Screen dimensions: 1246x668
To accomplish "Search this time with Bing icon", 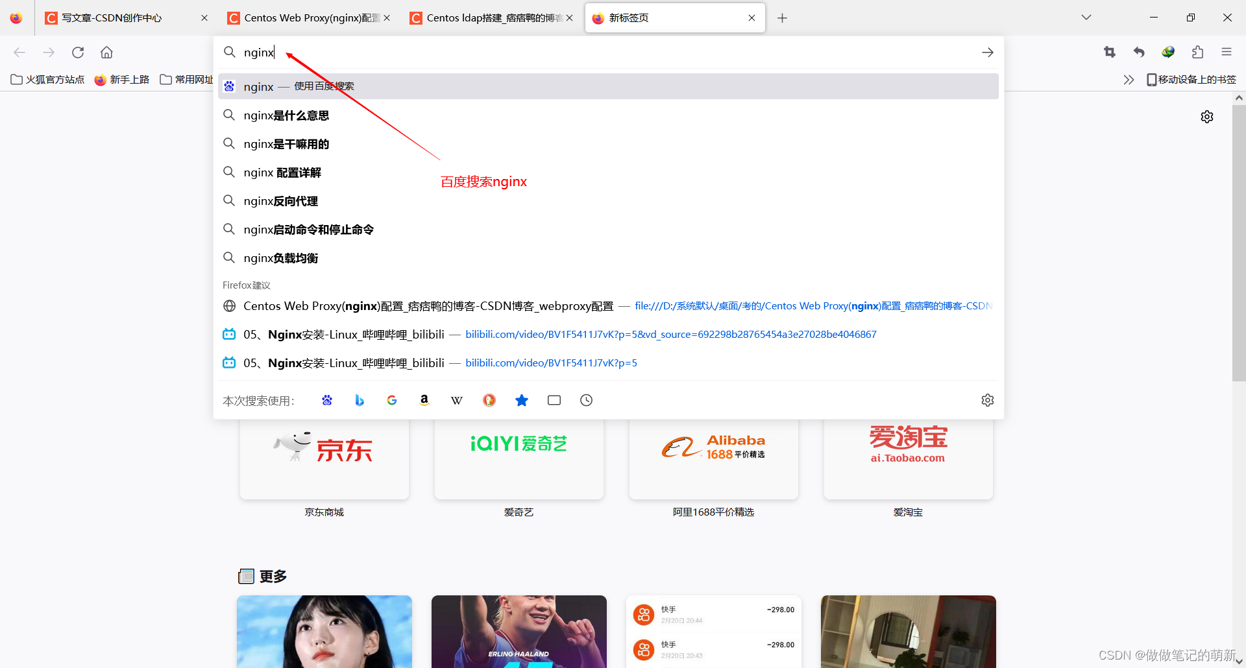I will pos(360,400).
